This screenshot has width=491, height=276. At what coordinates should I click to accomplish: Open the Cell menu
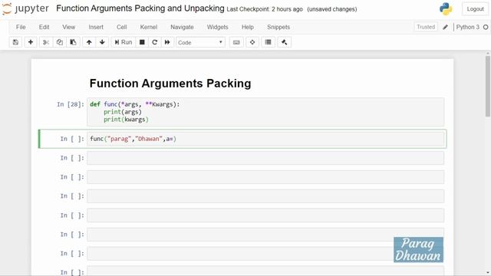pos(121,28)
